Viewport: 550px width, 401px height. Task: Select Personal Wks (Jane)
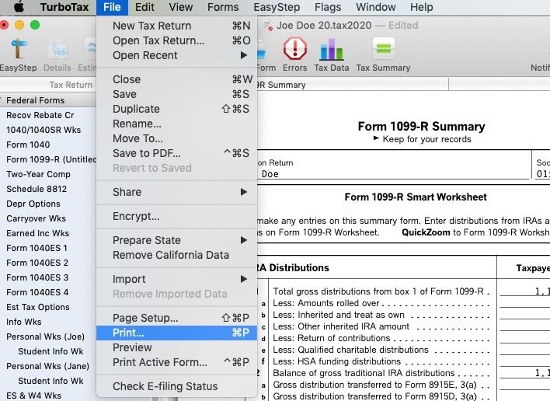pyautogui.click(x=47, y=366)
